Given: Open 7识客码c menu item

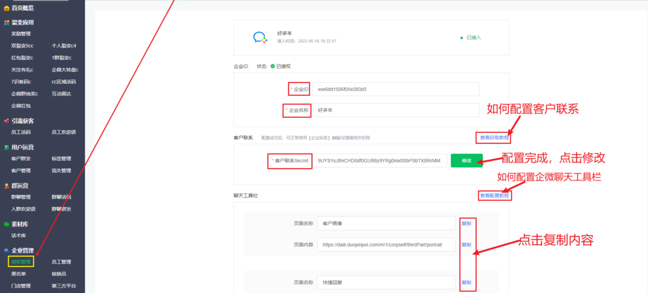Looking at the screenshot, I should [21, 82].
